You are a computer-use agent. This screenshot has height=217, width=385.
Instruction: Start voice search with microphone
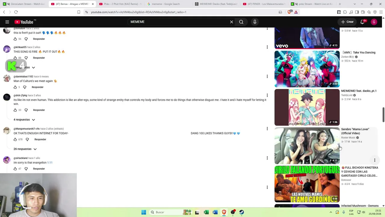255,22
